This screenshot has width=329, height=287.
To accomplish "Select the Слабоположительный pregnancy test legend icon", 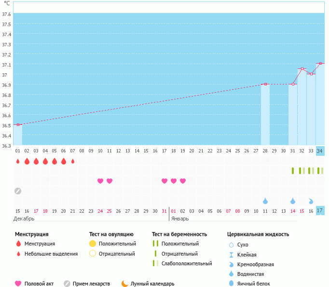I will [x=155, y=263].
